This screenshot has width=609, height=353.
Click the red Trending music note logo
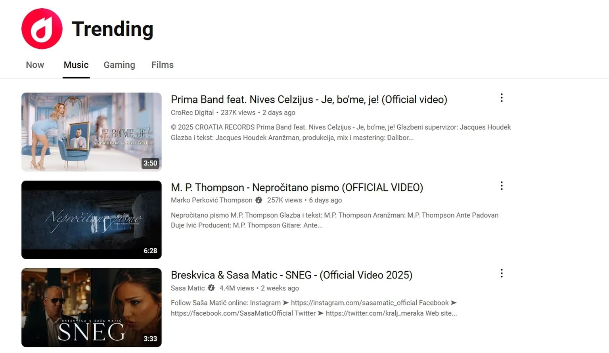pyautogui.click(x=42, y=29)
